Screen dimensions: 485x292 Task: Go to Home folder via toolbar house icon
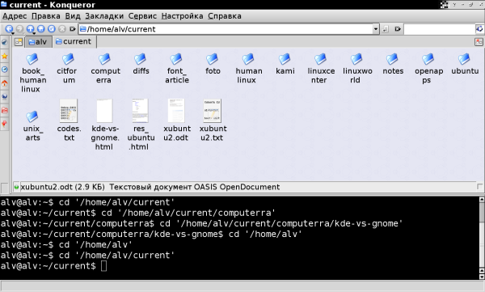click(x=41, y=29)
